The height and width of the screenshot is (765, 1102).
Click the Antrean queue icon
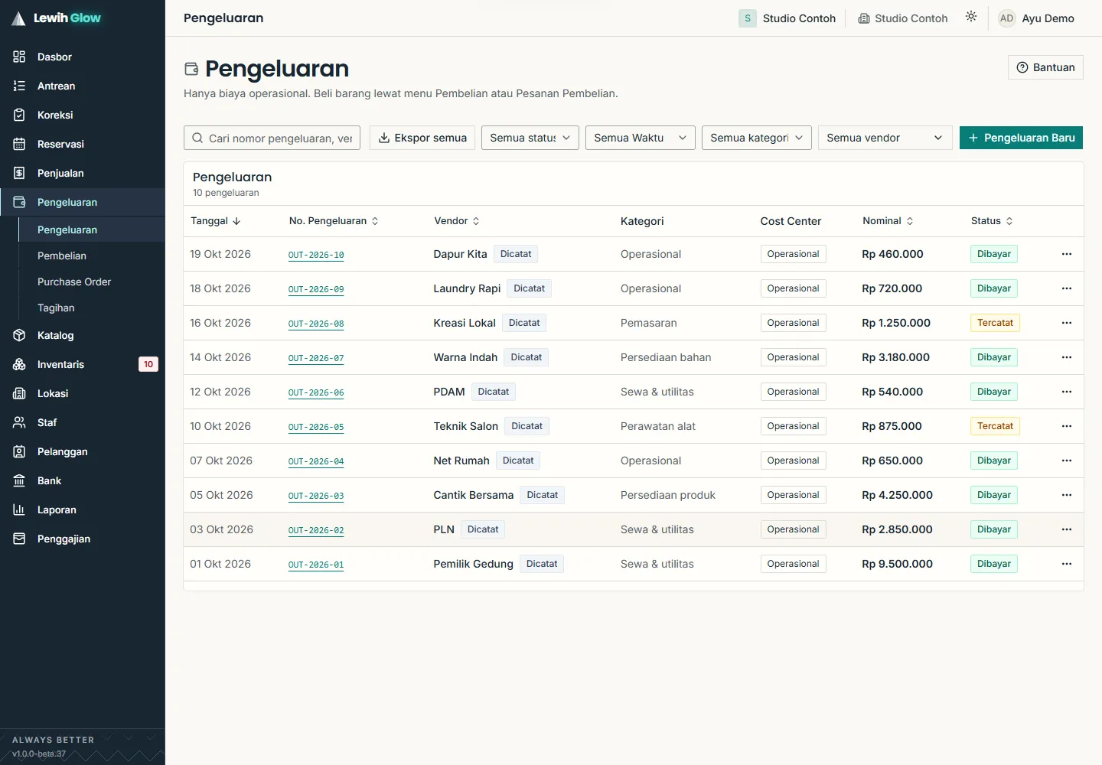pos(19,86)
